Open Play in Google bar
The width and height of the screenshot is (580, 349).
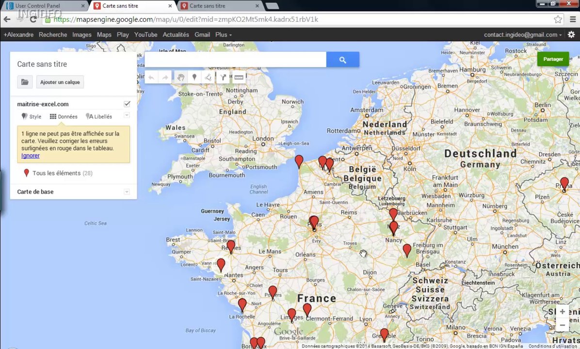(123, 34)
